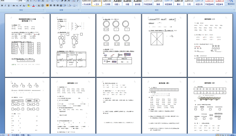Sort the selected text
Screen dimensions: 236x136
coord(74,1)
